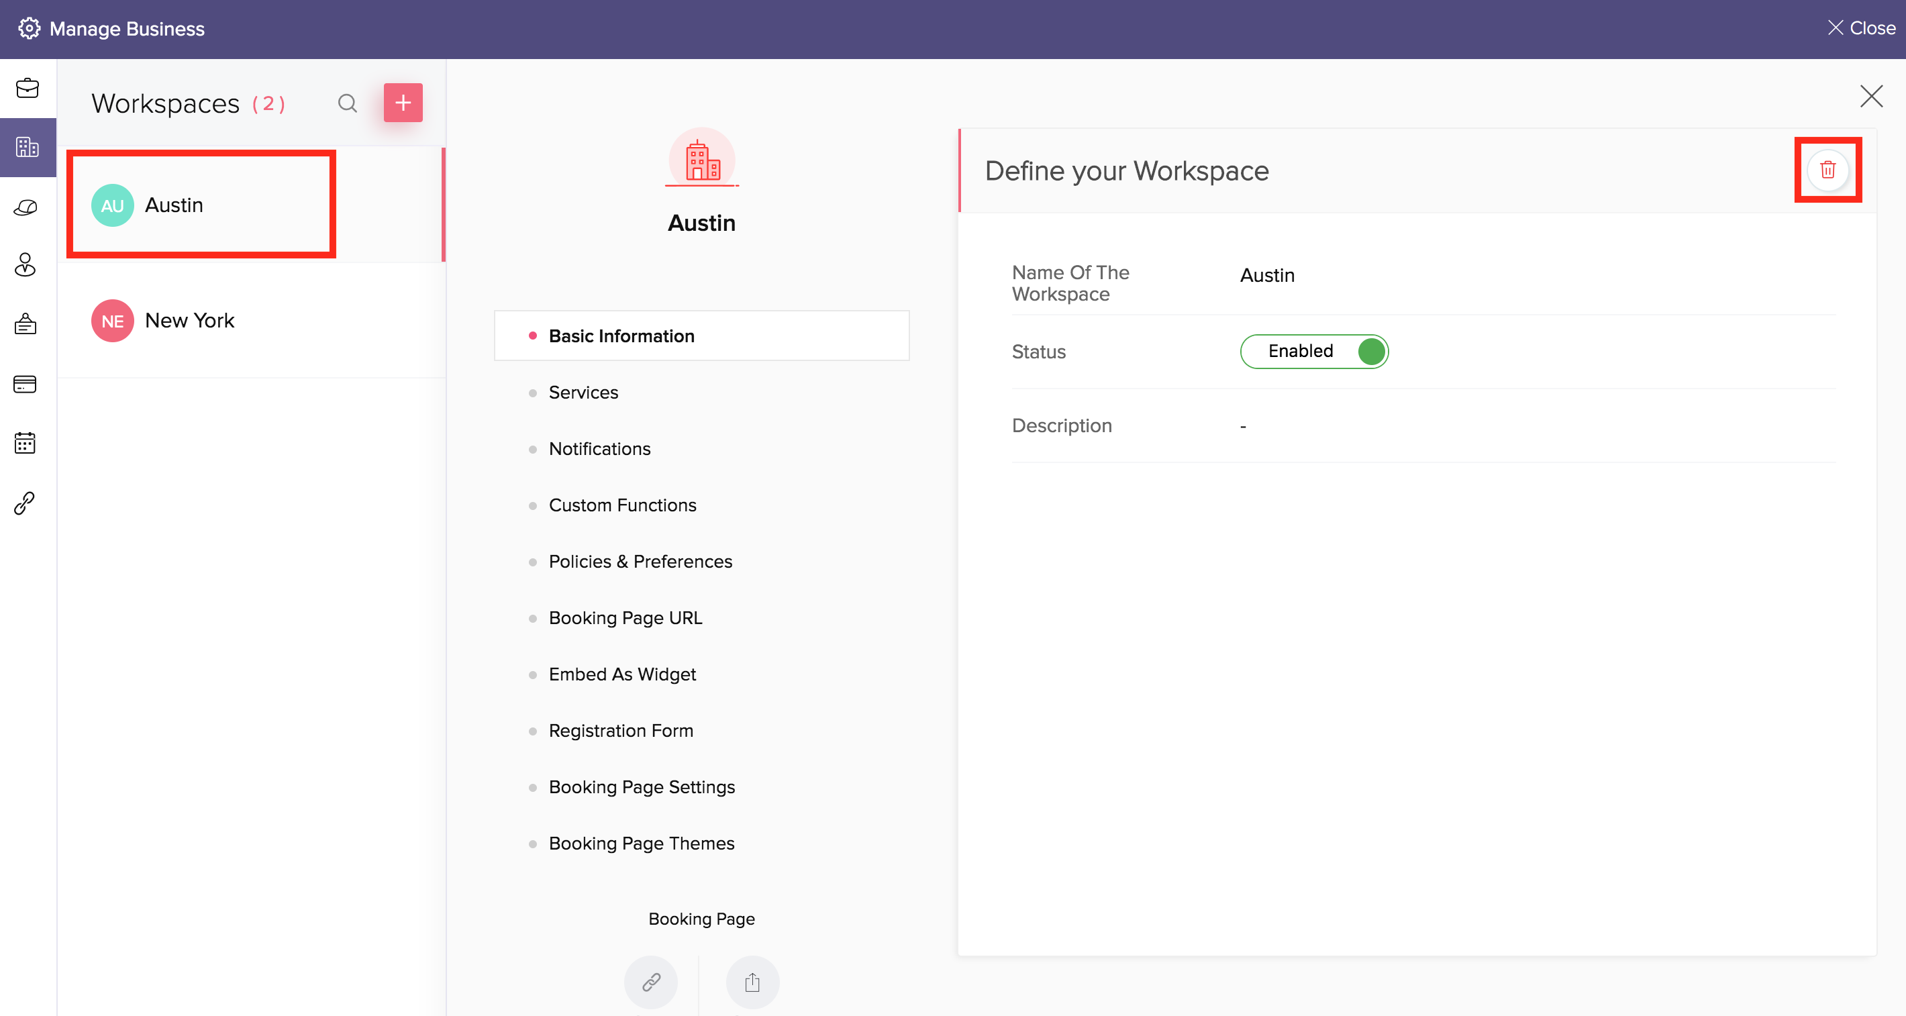Select the New York workspace
The width and height of the screenshot is (1906, 1016).
point(189,320)
